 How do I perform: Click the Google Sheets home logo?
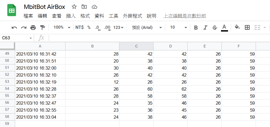pos(12,11)
